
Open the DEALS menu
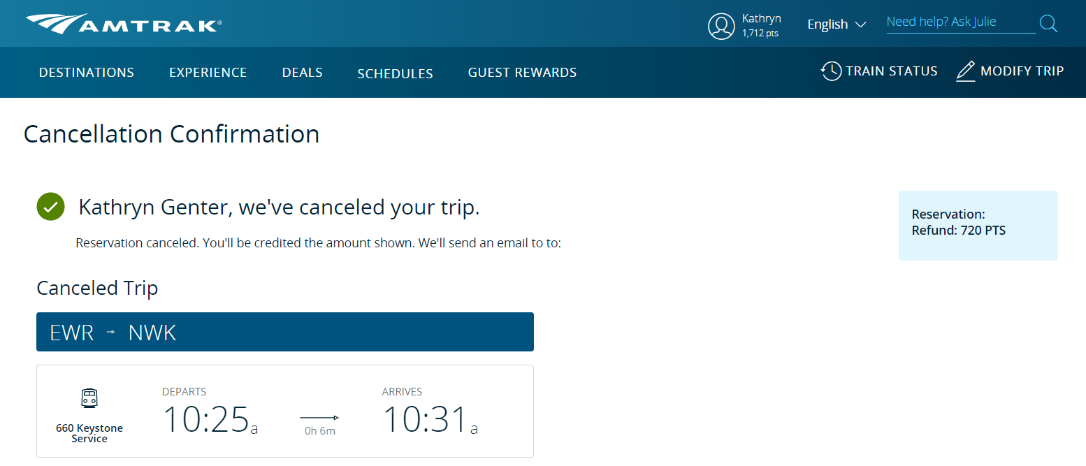point(302,72)
